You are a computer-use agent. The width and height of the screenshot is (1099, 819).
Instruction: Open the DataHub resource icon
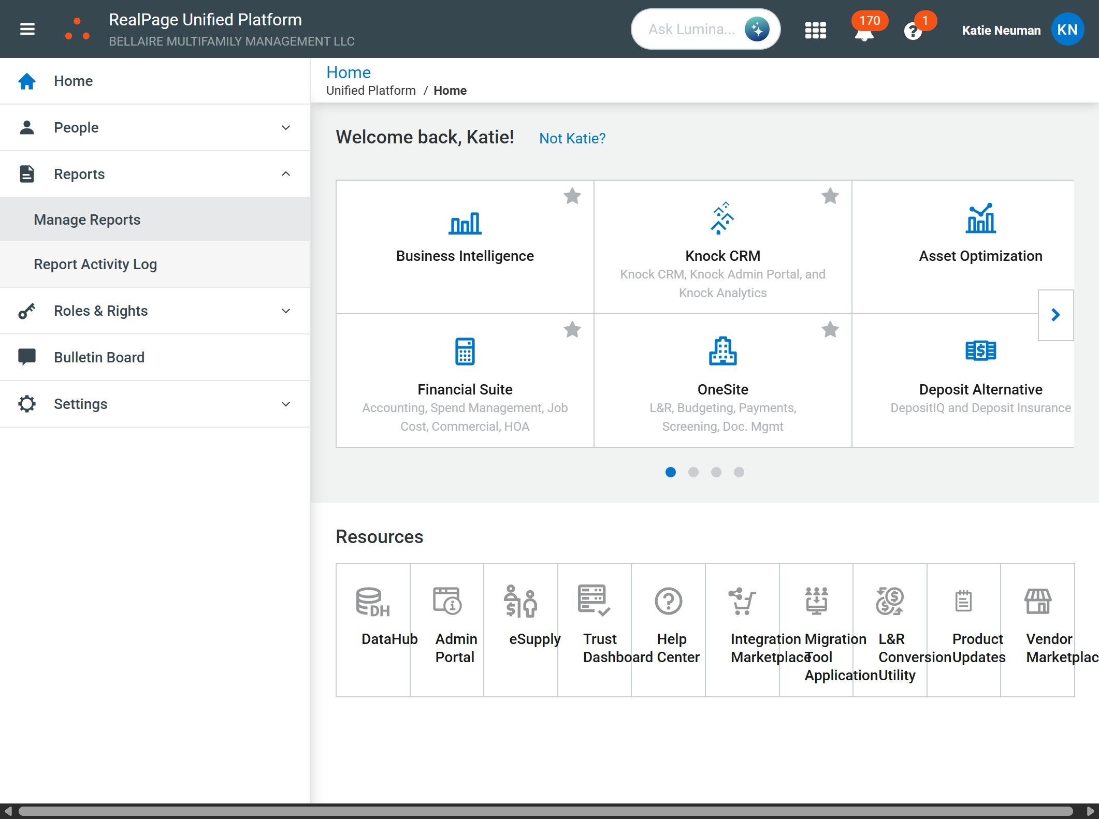coord(373,602)
